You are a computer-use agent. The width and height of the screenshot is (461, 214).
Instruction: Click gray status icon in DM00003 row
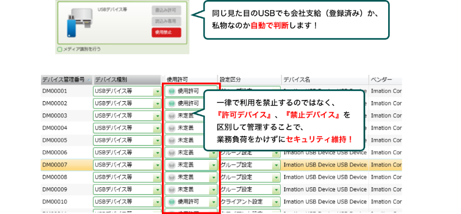171,116
